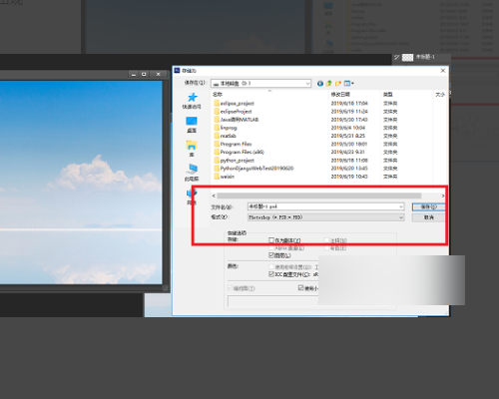This screenshot has height=399, width=499.
Task: Open Quick access (快速访问) in sidebar
Action: 192,101
